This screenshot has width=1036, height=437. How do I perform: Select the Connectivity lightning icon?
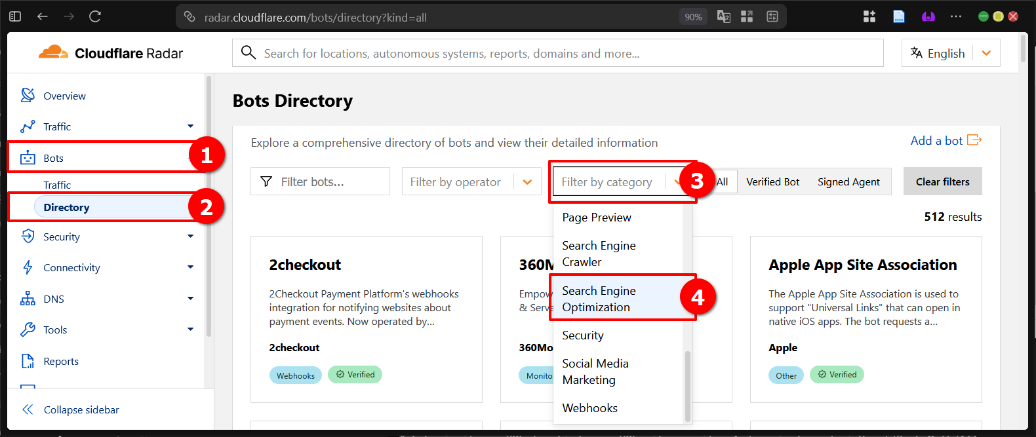(x=28, y=267)
